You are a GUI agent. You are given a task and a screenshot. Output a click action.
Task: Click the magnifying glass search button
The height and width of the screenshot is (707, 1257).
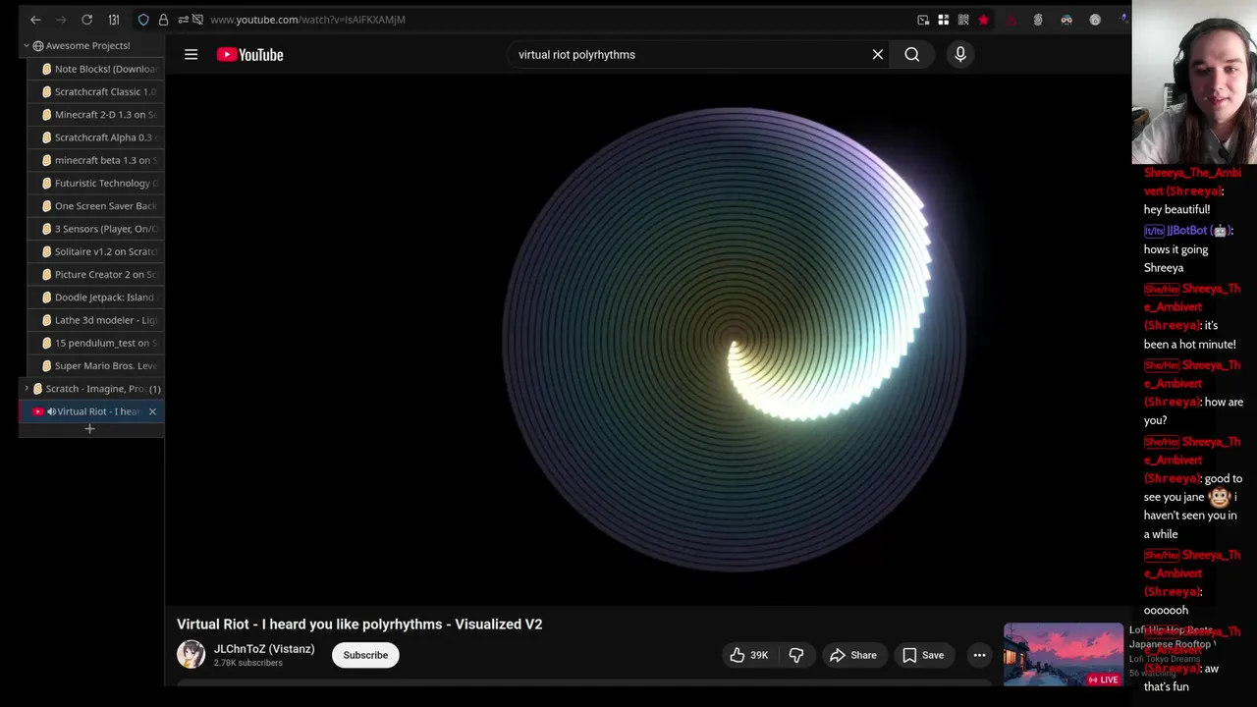tap(912, 55)
